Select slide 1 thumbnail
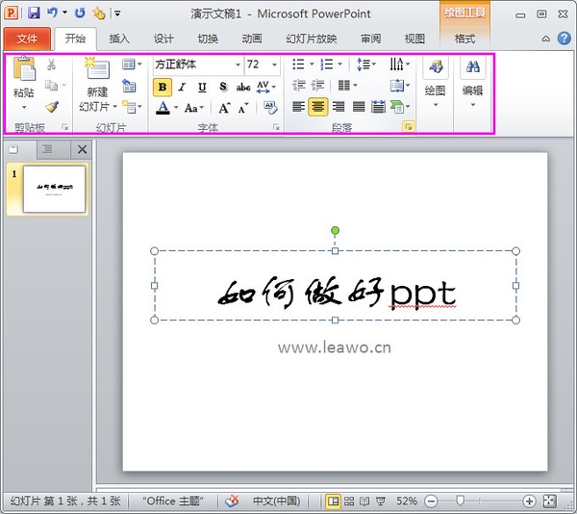 click(x=54, y=189)
